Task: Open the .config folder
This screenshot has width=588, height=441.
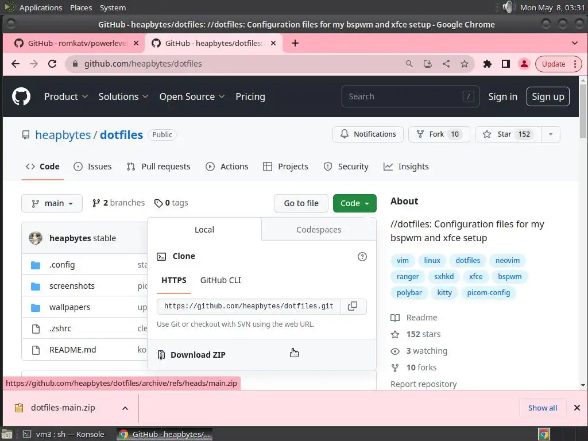Action: coord(62,265)
